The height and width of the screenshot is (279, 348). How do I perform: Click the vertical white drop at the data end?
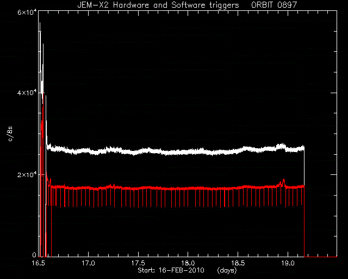pos(304,200)
